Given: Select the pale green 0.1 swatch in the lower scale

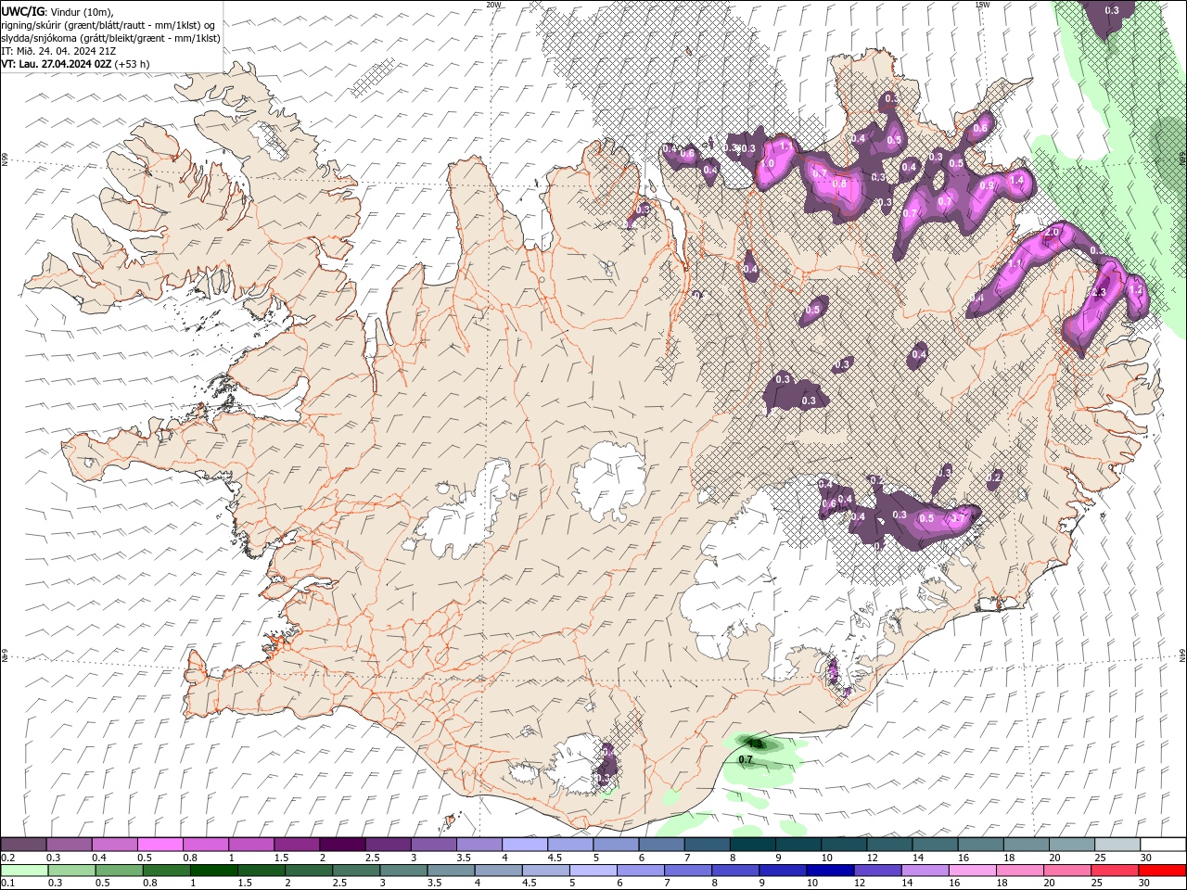Looking at the screenshot, I should [24, 871].
